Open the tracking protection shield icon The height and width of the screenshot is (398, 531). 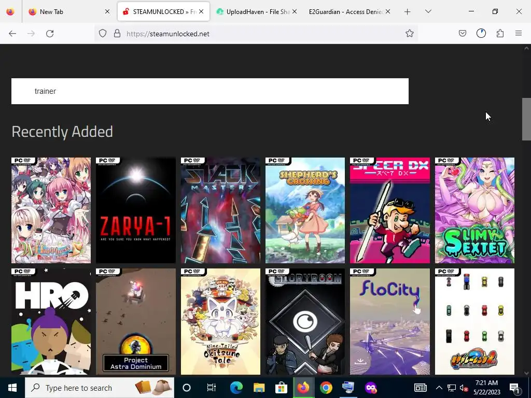pyautogui.click(x=103, y=34)
